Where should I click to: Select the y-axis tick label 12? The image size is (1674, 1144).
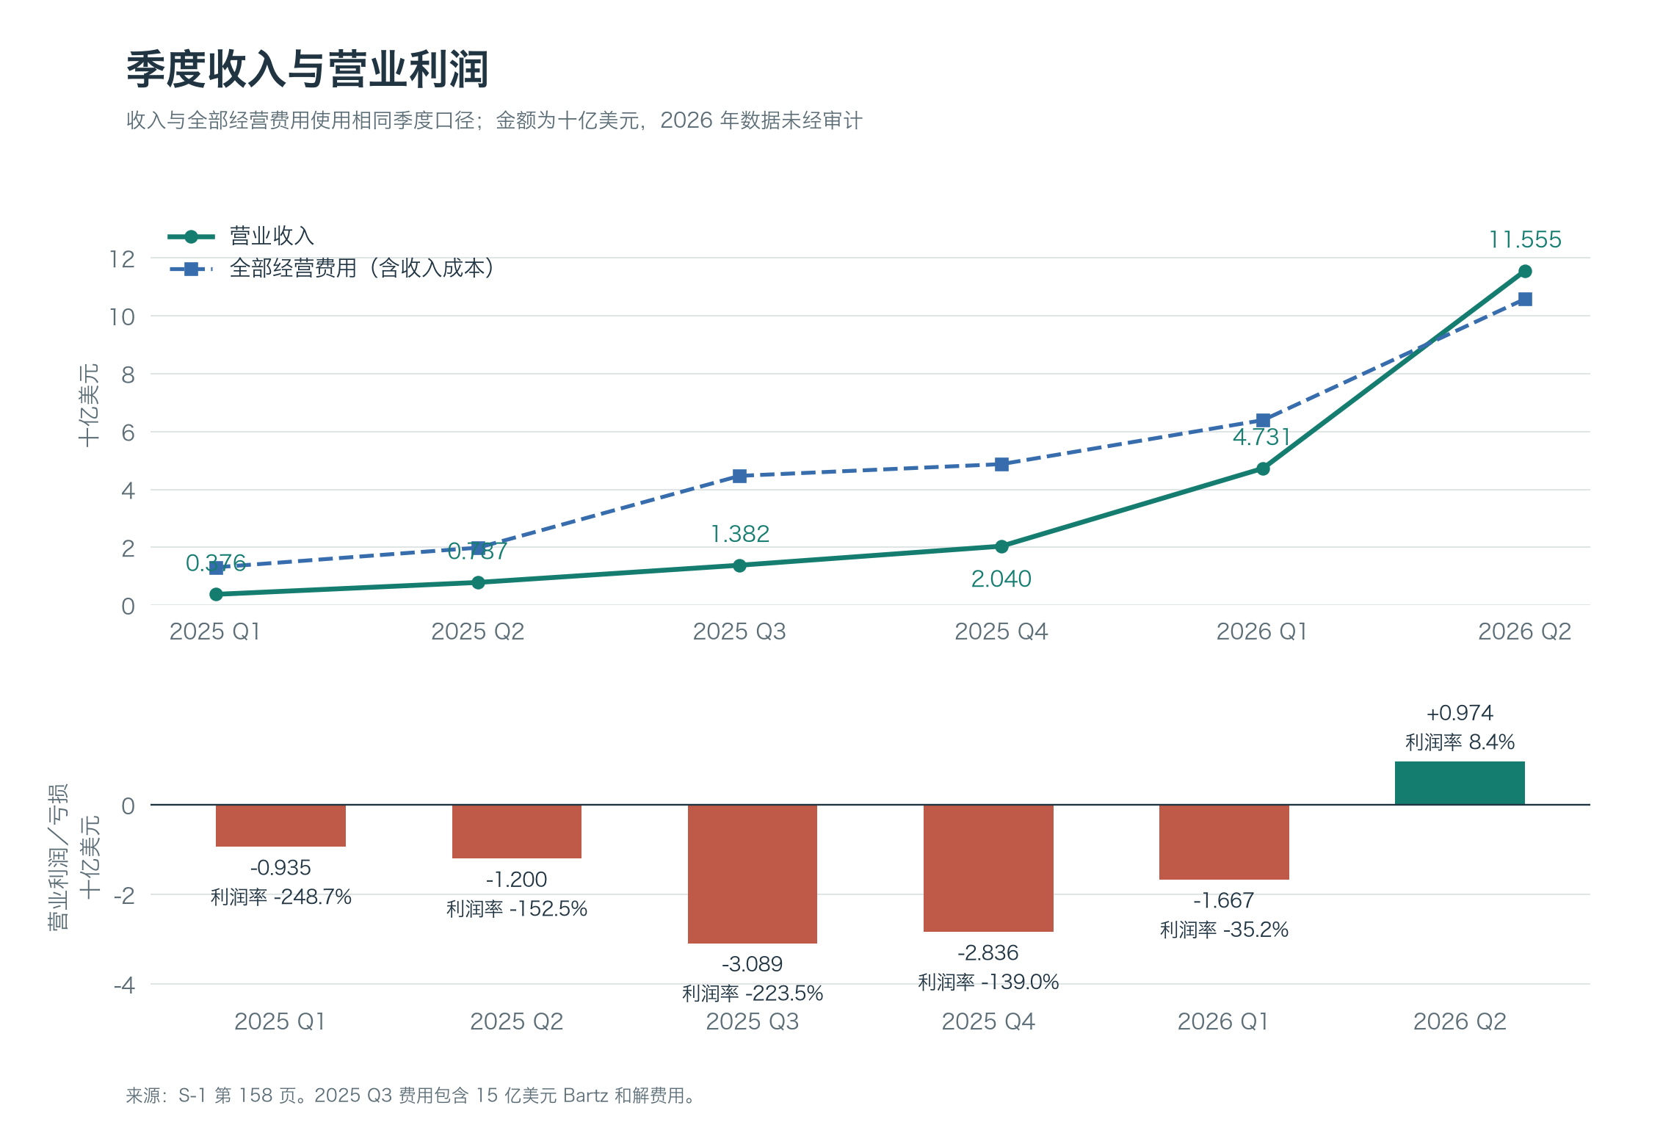tap(122, 259)
